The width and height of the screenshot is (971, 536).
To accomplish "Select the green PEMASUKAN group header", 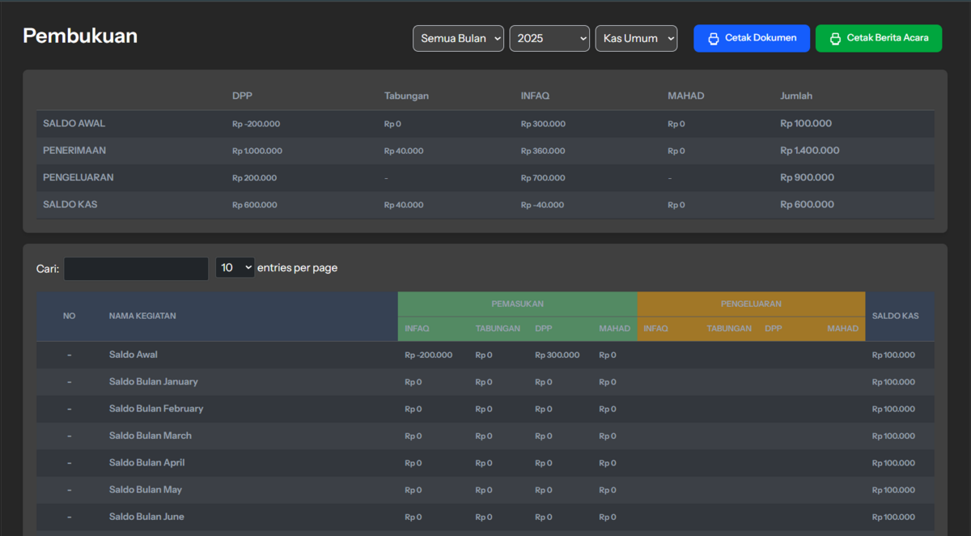I will point(517,304).
